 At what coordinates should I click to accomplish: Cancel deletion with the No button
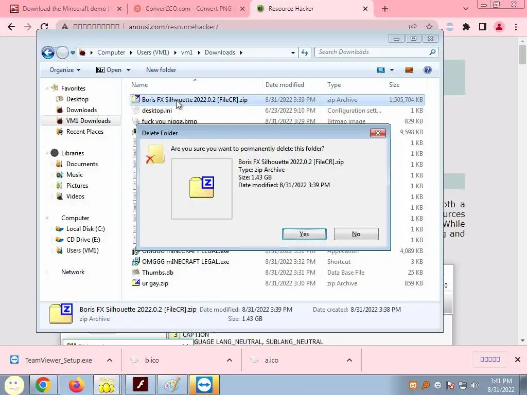[356, 234]
